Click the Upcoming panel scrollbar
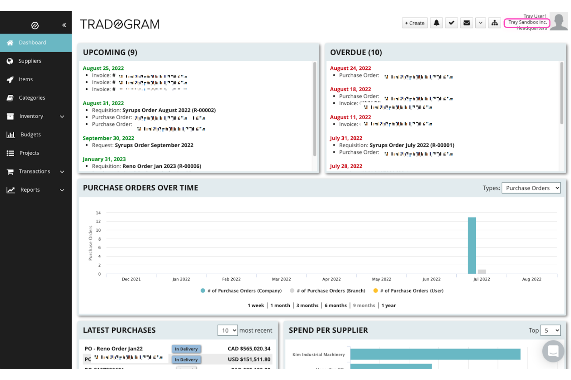The width and height of the screenshot is (571, 380). 315,109
